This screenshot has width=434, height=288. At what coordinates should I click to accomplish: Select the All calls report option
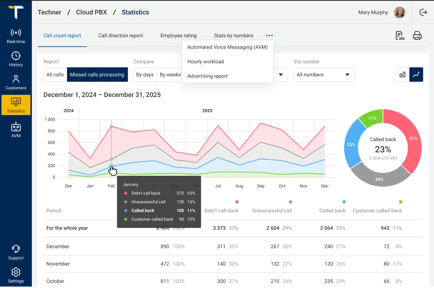(x=55, y=75)
